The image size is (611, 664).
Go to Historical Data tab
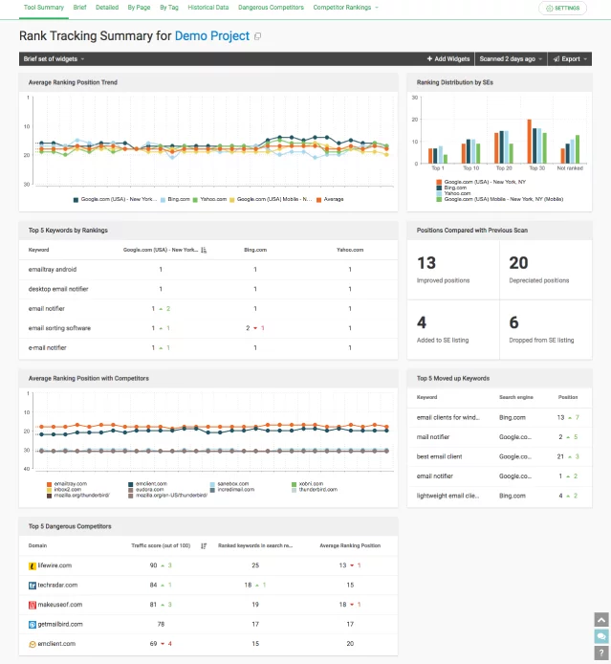click(x=208, y=8)
